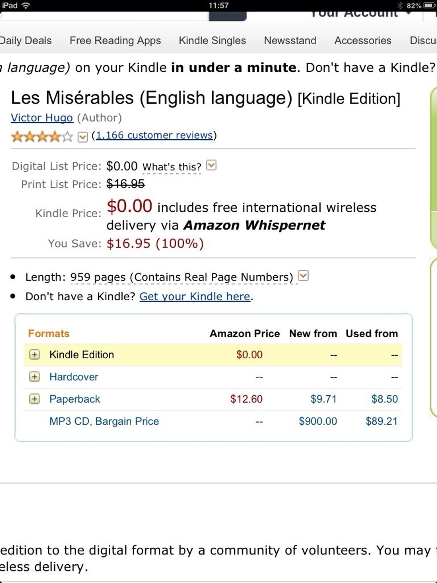437x583 pixels.
Task: Click the four-star rating icon
Action: click(42, 136)
